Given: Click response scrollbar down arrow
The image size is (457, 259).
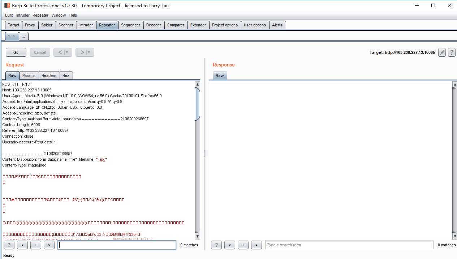Looking at the screenshot, I should (x=454, y=236).
